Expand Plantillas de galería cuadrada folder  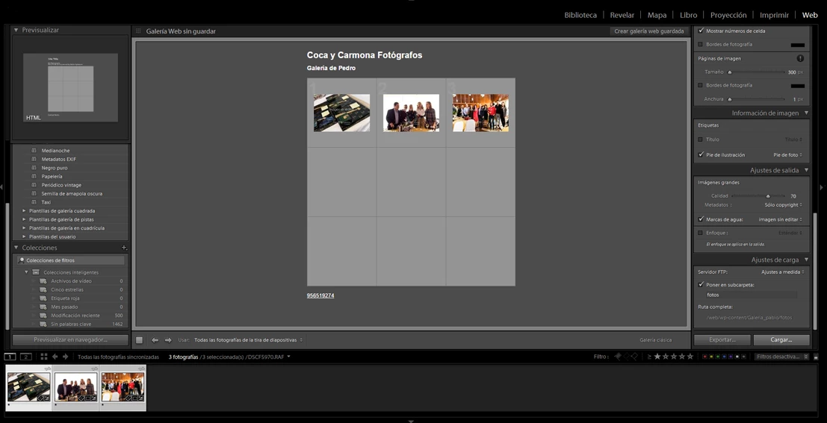tap(24, 210)
